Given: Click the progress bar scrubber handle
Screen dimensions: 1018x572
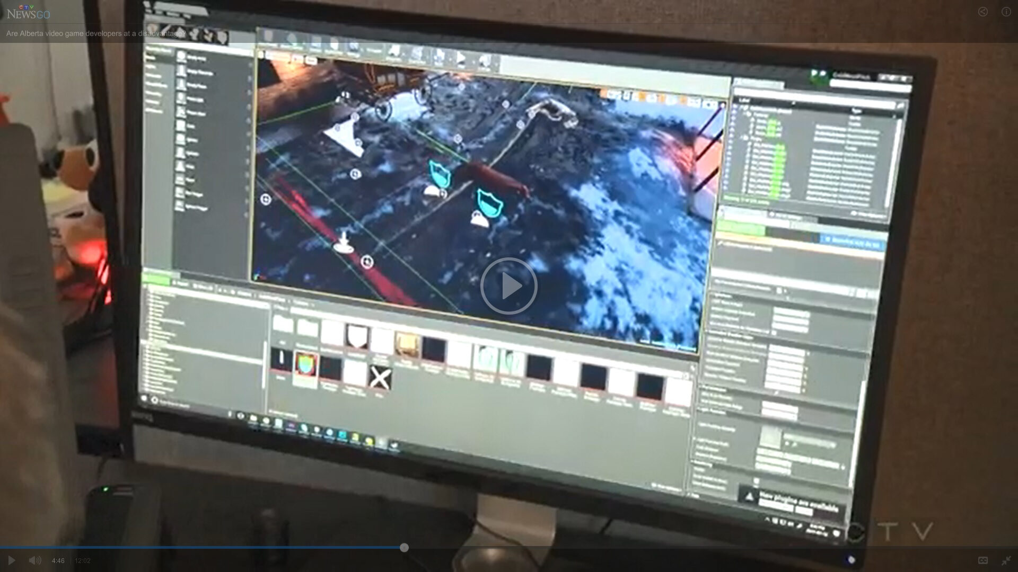Looking at the screenshot, I should 404,547.
